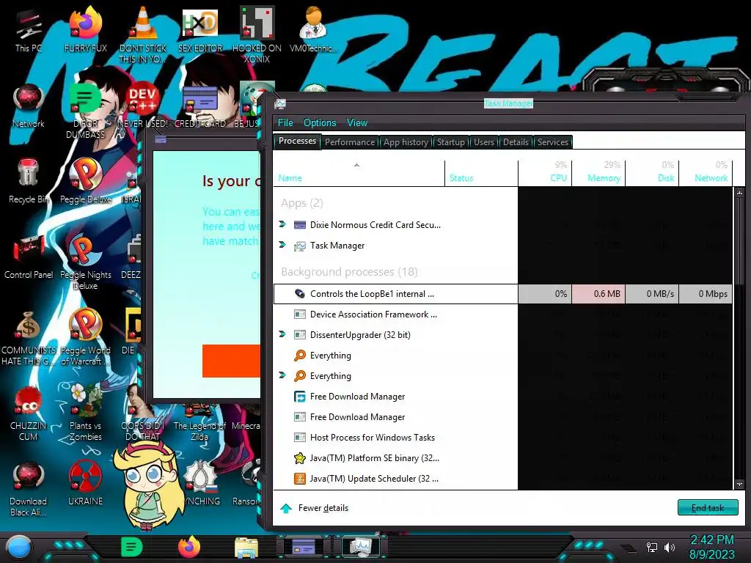
Task: Open the money bag COMMUNISTS HATE THIS shortcut
Action: pos(29,338)
